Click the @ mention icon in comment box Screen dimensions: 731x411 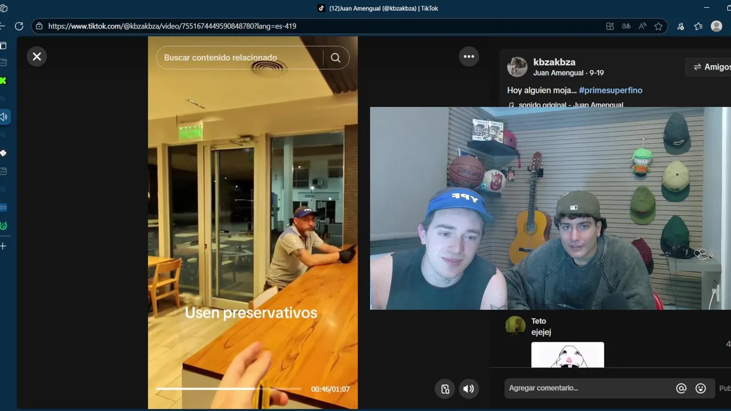coord(681,389)
